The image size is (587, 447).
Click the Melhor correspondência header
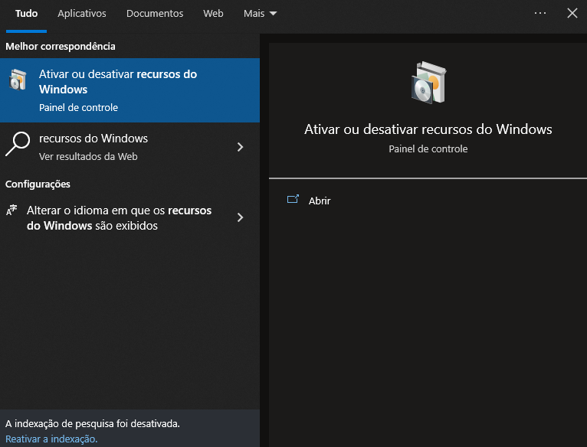click(61, 47)
